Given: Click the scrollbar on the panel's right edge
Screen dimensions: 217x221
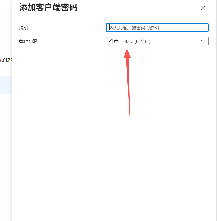Looking at the screenshot, I should pos(216,111).
